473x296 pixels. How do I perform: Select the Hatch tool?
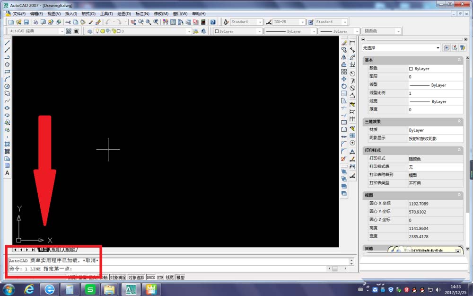[7, 144]
